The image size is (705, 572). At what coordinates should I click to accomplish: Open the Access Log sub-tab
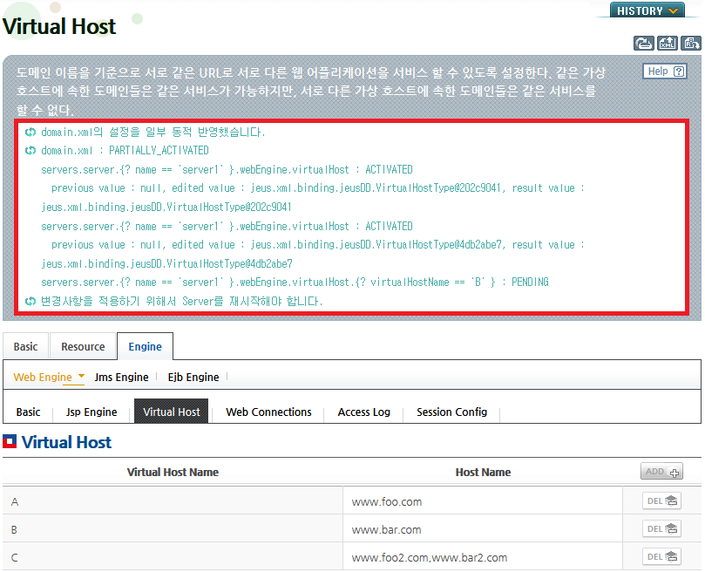click(x=363, y=412)
